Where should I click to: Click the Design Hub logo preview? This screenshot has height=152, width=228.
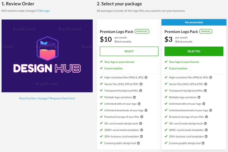(x=47, y=56)
